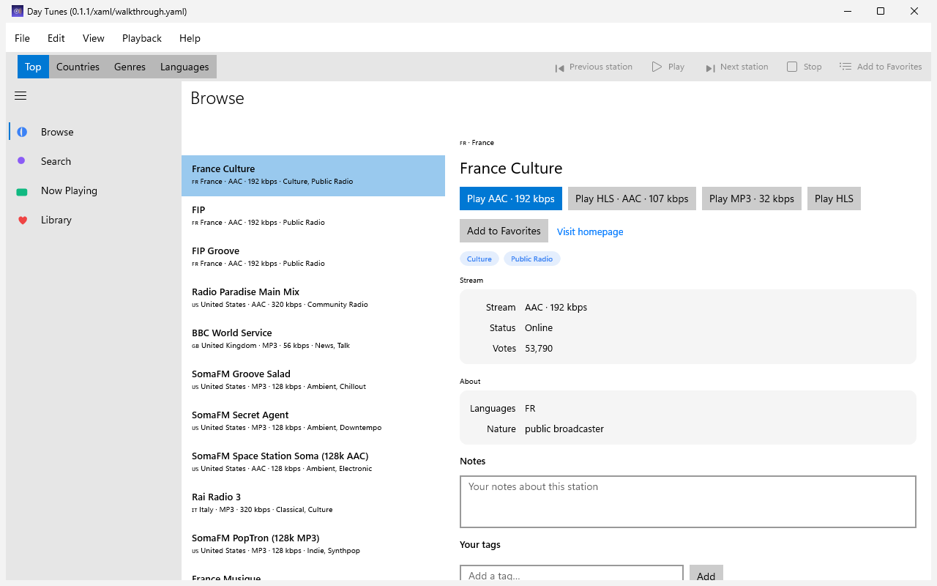Click the green Now Playing icon
The height and width of the screenshot is (586, 937).
(x=22, y=191)
